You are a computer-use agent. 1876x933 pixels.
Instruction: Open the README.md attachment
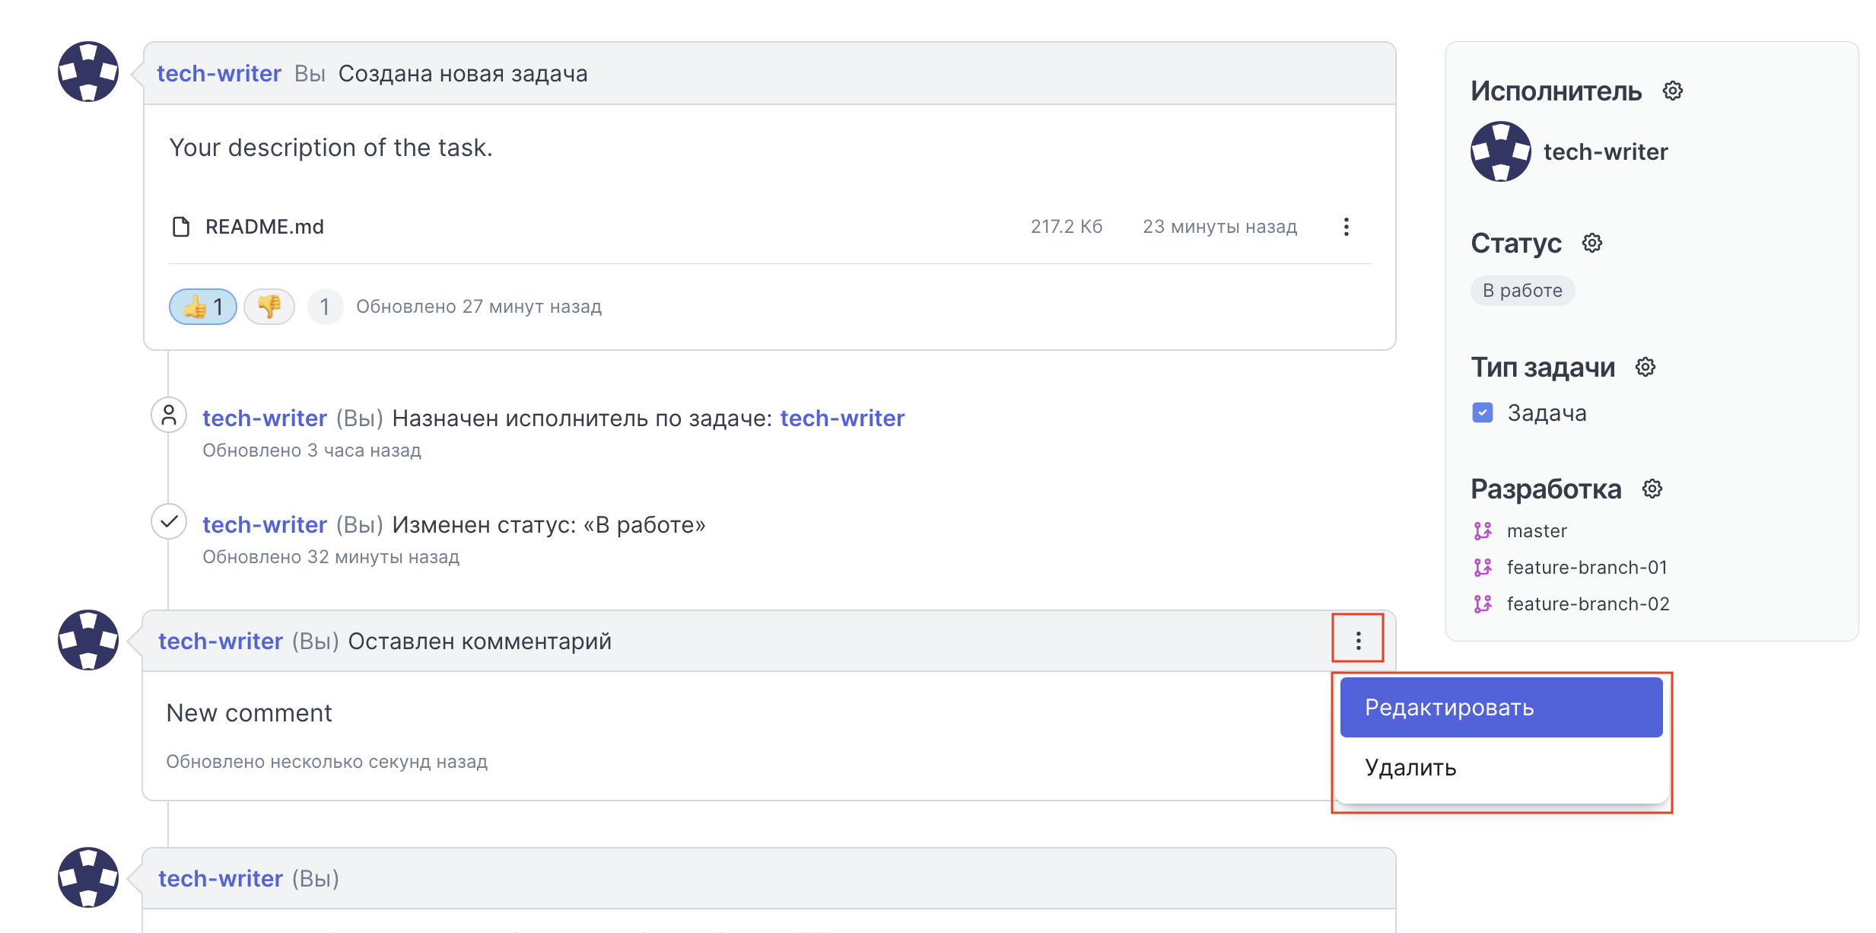coord(265,227)
